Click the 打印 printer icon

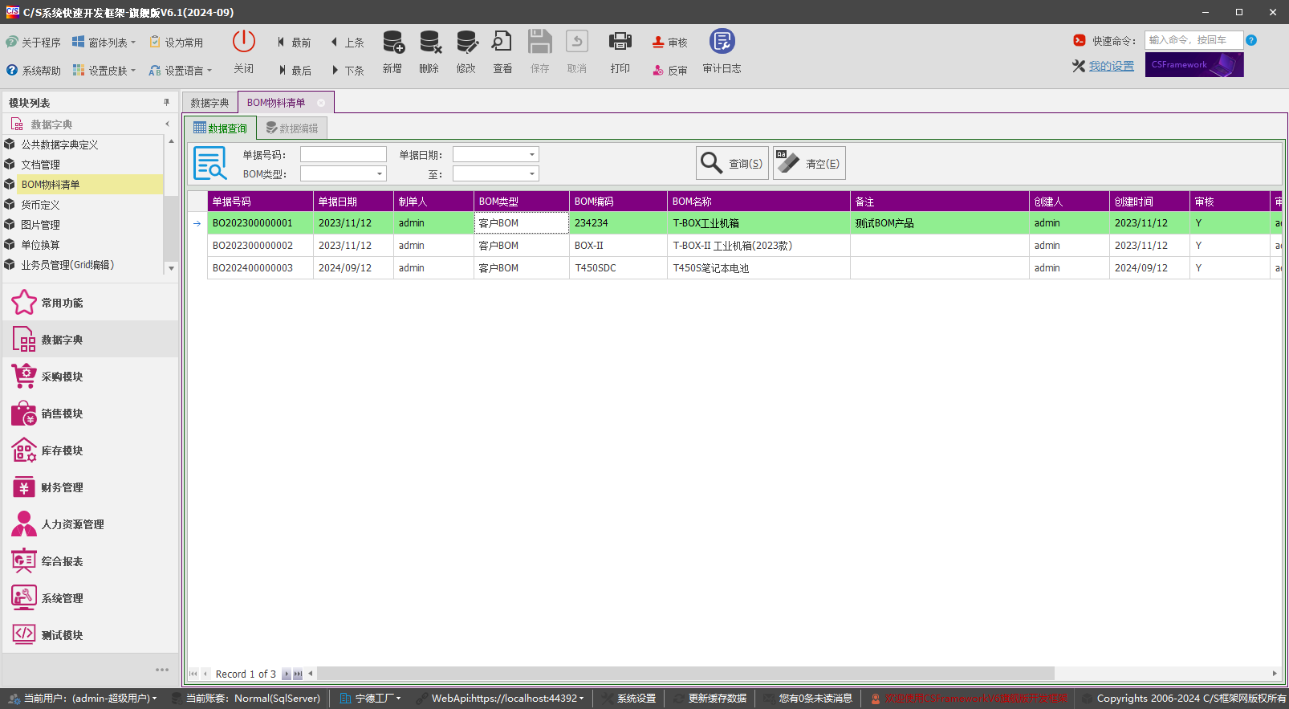point(620,42)
